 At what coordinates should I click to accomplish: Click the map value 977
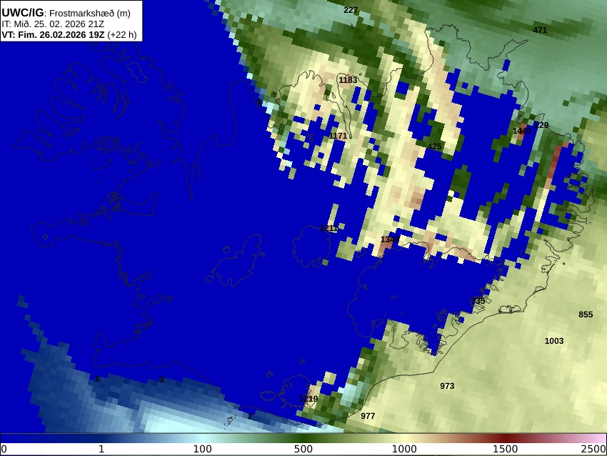(368, 416)
